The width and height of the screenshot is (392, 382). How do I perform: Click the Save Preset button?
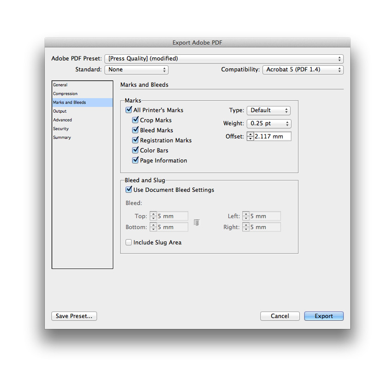pyautogui.click(x=74, y=316)
